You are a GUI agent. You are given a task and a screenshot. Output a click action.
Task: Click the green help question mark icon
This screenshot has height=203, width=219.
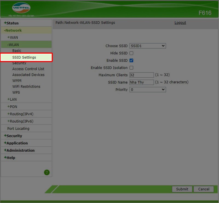point(47,172)
